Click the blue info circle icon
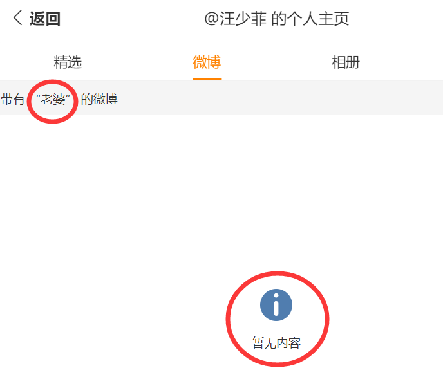Viewport: 443px width, 368px height. pos(276,305)
